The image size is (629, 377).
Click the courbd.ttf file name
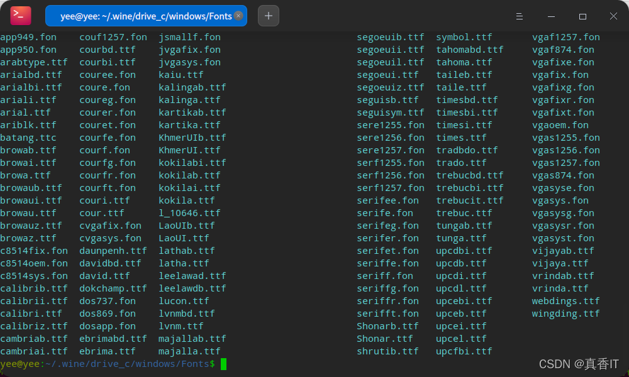pyautogui.click(x=108, y=50)
